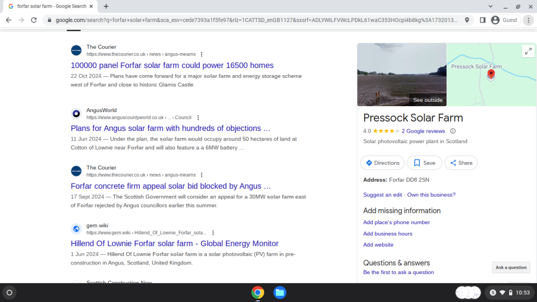Click the browser back arrow
Screen dimensions: 537x302
coord(9,20)
